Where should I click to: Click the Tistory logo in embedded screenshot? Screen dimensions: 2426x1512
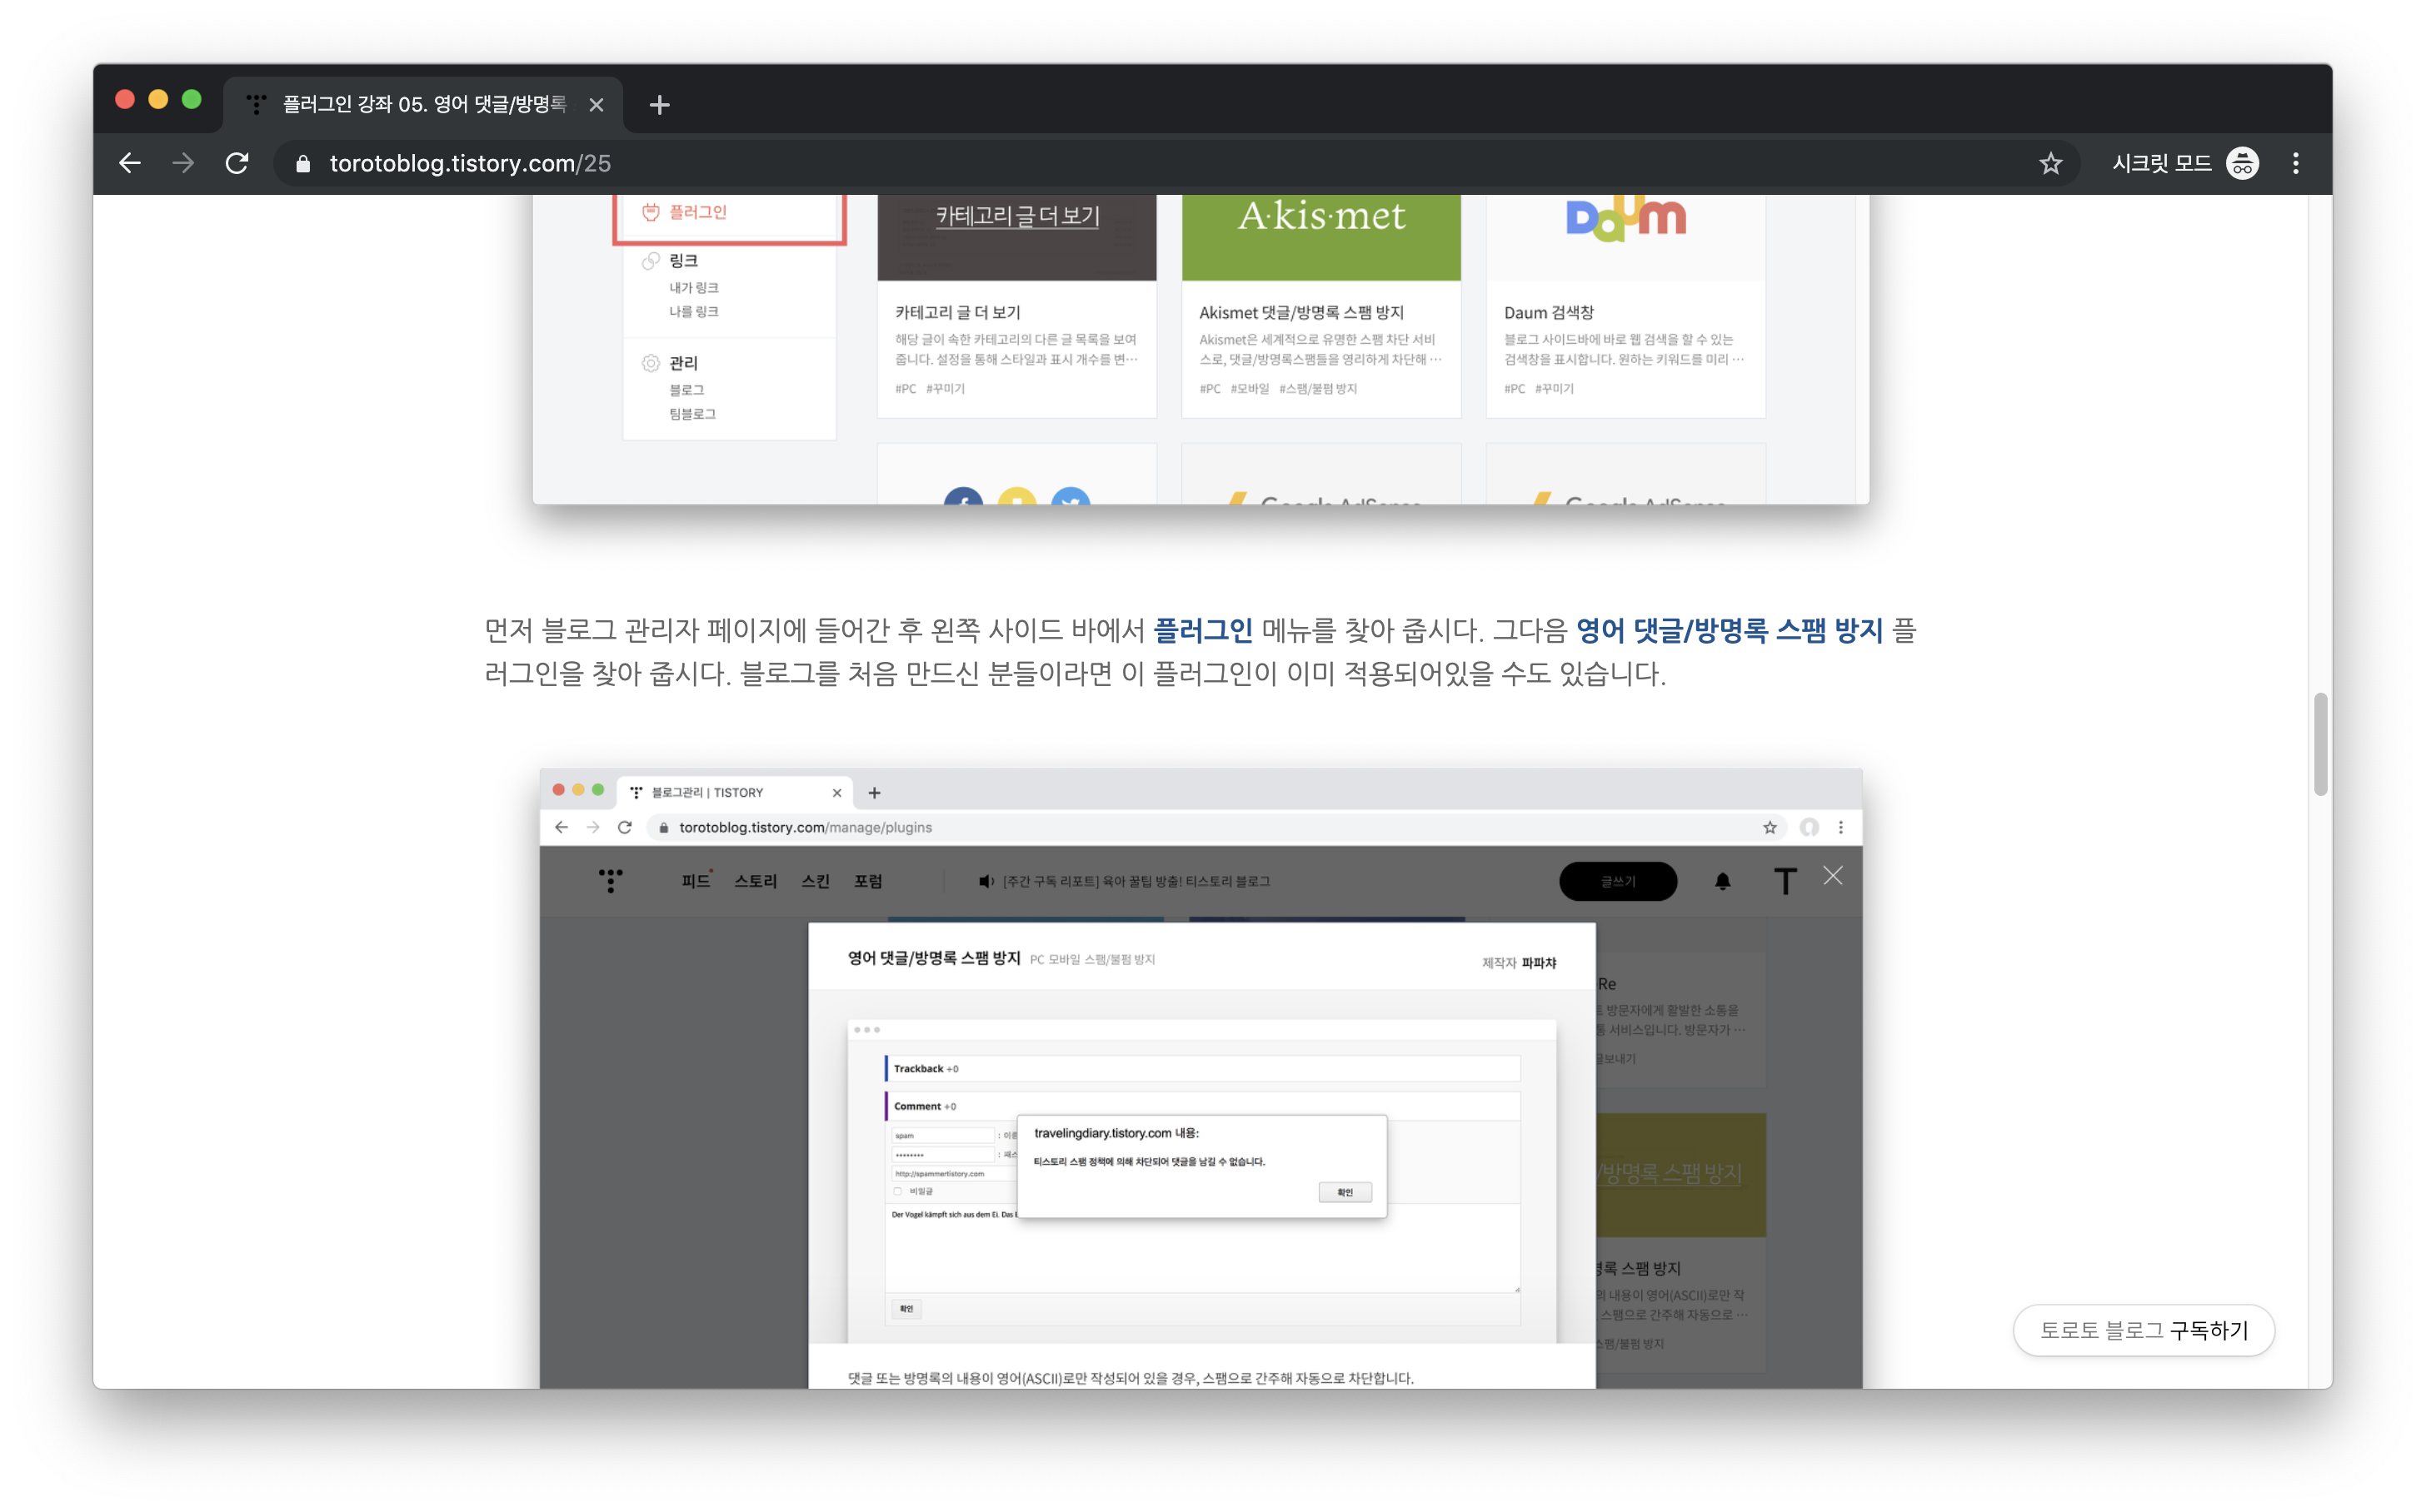[x=611, y=881]
